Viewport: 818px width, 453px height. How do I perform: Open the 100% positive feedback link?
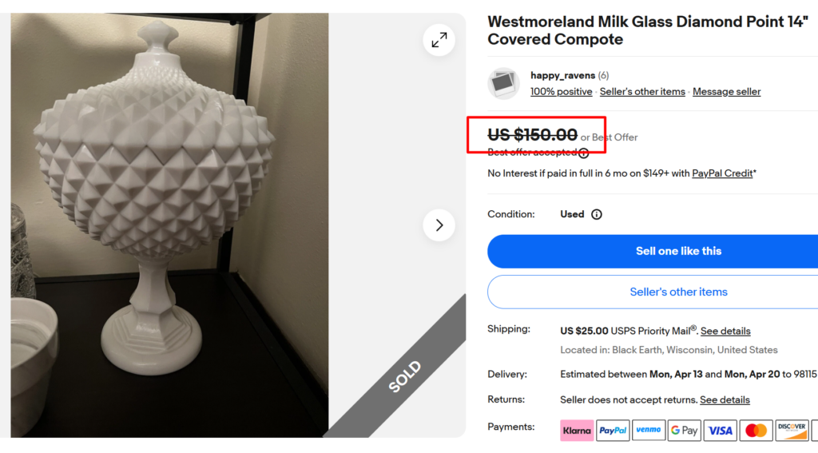[562, 92]
